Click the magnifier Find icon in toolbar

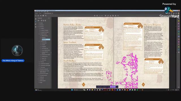tap(46, 16)
